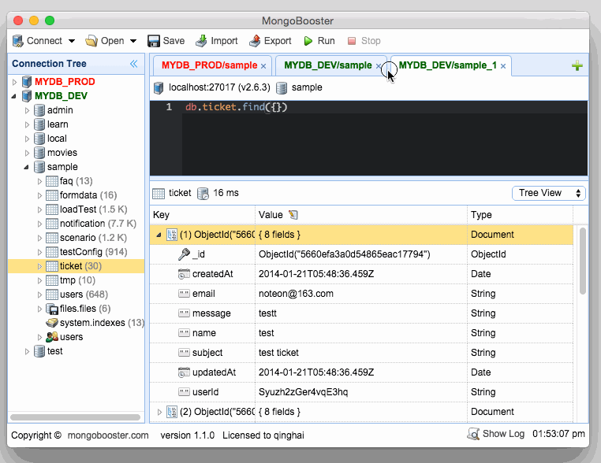The image size is (601, 463).
Task: Click the Value column edit icon
Action: (x=293, y=215)
